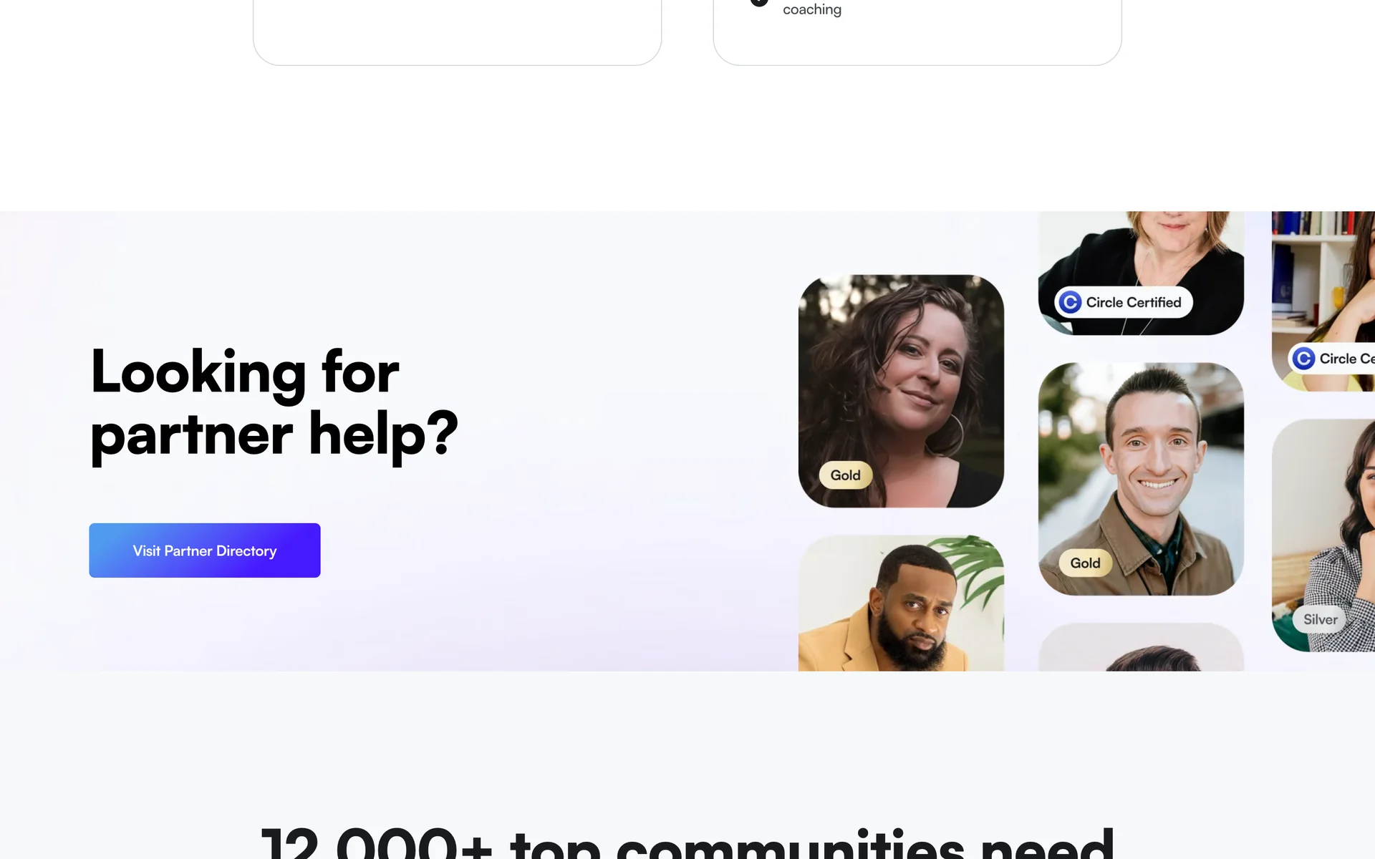
Task: Click the Silver badge on checkered-shirt photo
Action: 1320,619
